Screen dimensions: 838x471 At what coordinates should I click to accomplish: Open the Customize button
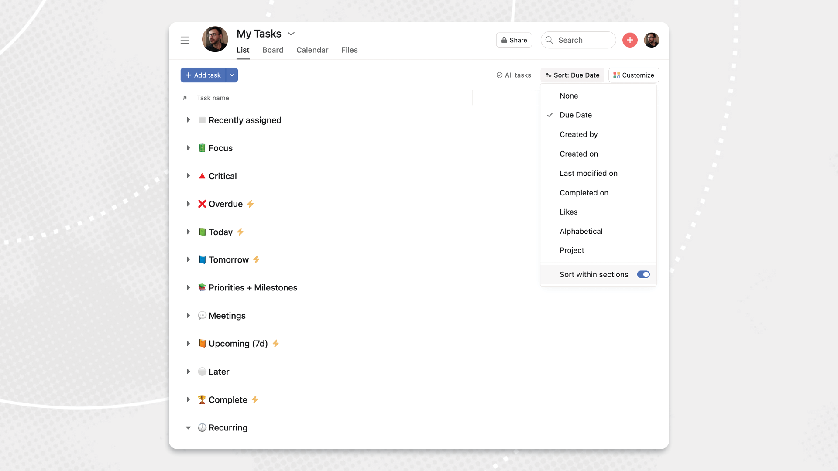pyautogui.click(x=634, y=75)
